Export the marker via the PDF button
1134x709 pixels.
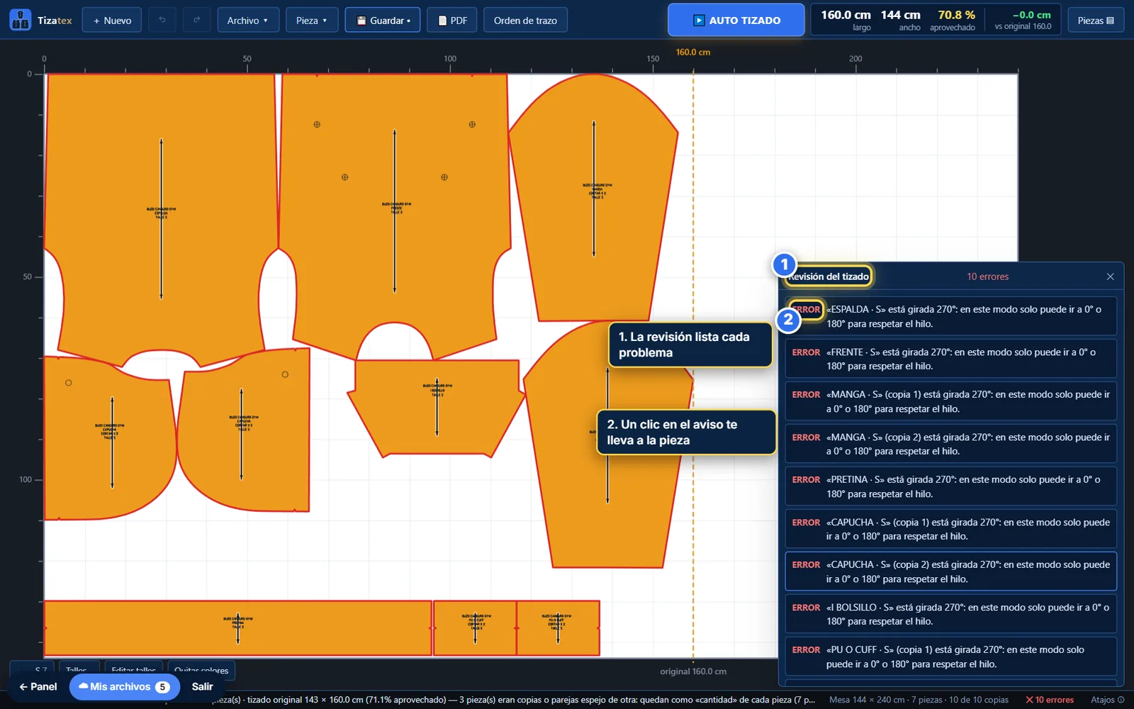point(452,20)
